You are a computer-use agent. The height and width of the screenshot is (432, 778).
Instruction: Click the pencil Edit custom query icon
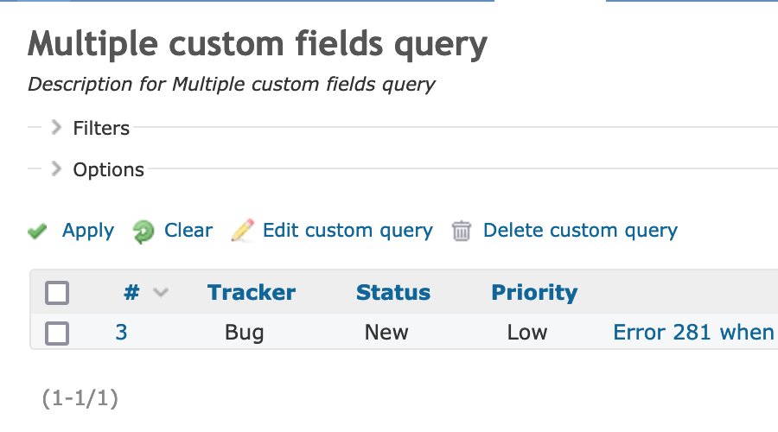point(243,231)
